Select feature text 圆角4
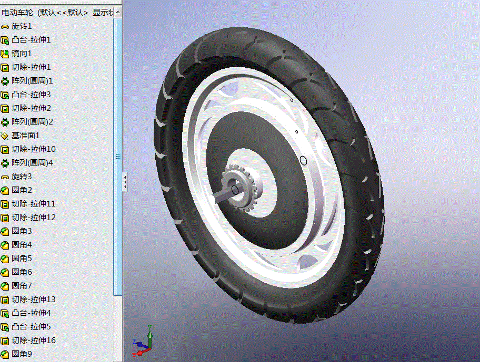Viewport: 480px width, 362px height. coord(22,245)
